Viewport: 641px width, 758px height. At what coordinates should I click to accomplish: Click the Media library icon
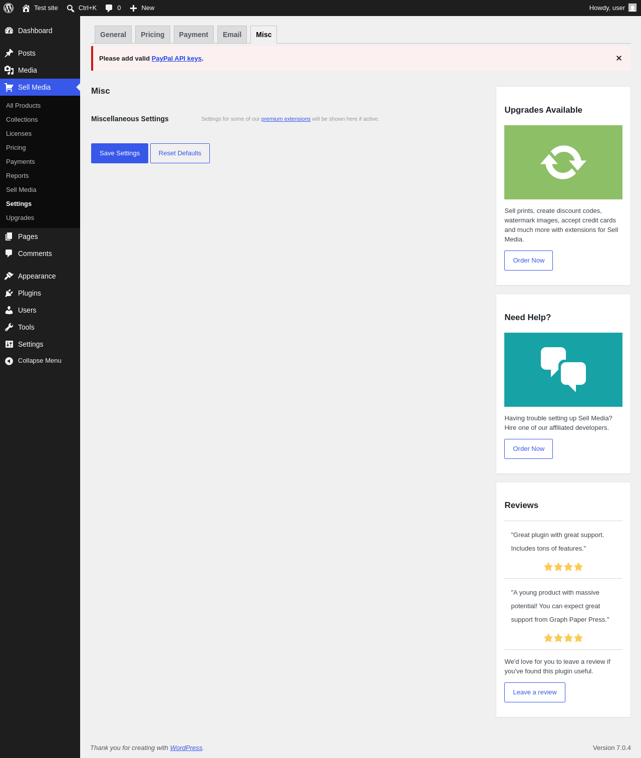point(9,70)
